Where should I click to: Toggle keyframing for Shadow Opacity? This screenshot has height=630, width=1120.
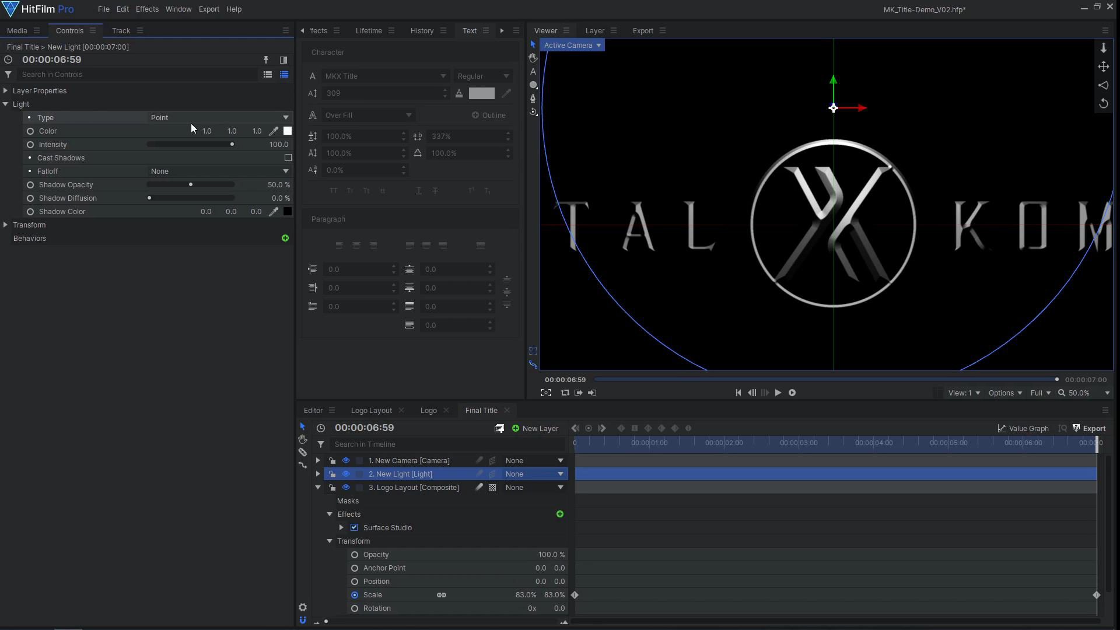30,185
